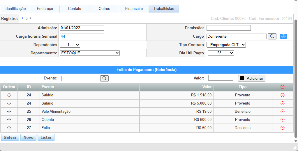Click move handle on Vale Alimentação row
This screenshot has width=298, height=151.
pyautogui.click(x=9, y=112)
